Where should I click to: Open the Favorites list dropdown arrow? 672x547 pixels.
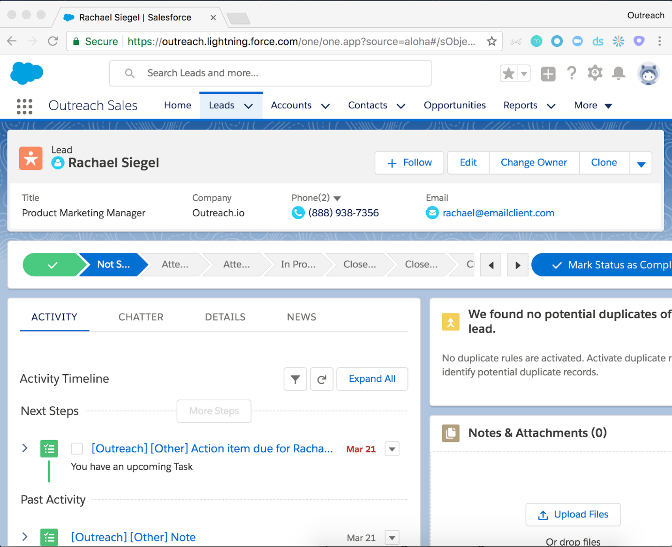coord(524,73)
